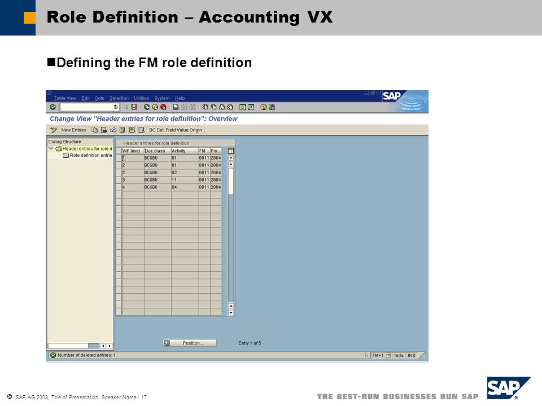Screen dimensions: 542x406
Task: Click the 'Entry 1 of 5' text
Action: point(250,343)
